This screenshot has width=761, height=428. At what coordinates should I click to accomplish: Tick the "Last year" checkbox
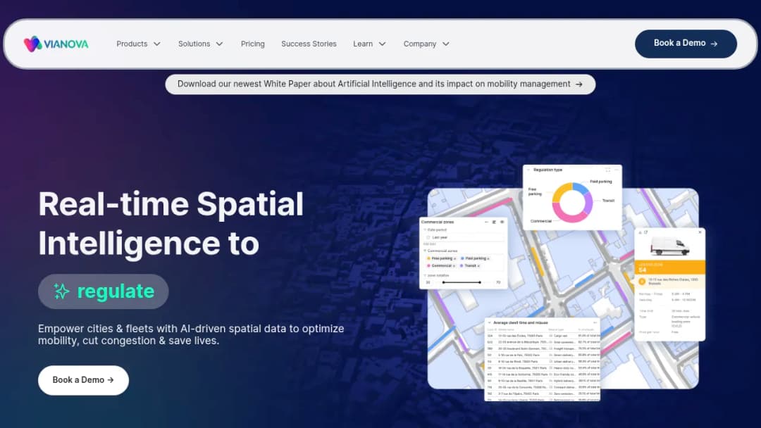pyautogui.click(x=428, y=237)
